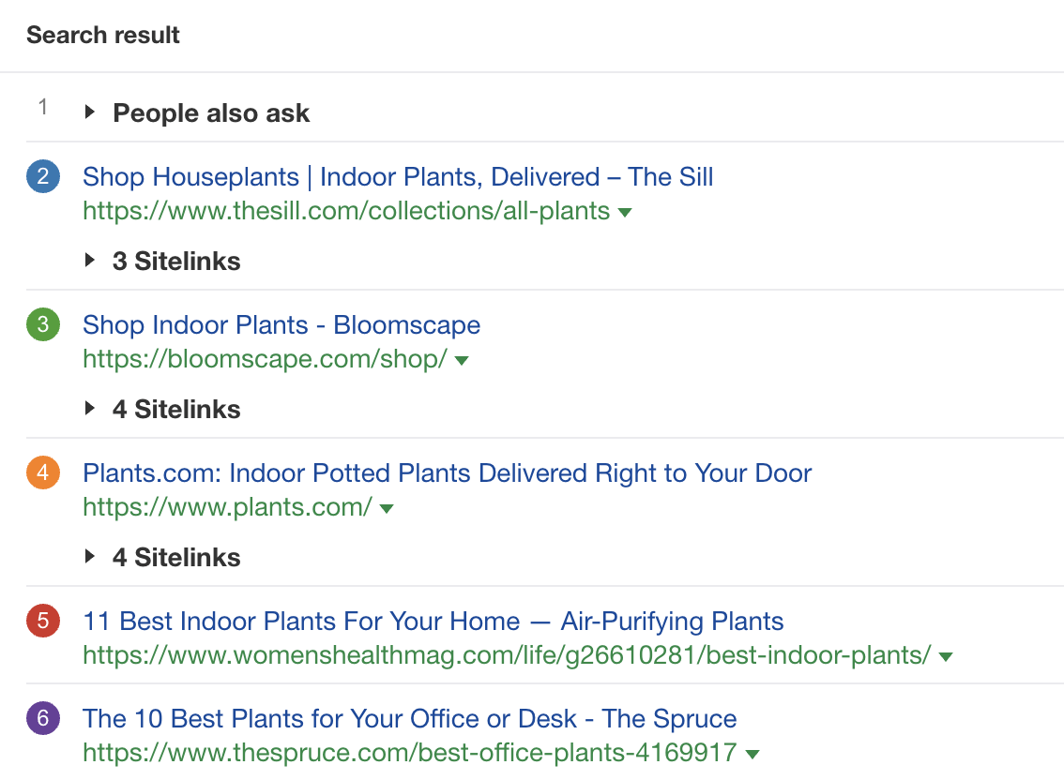Click the green position 3 badge
The height and width of the screenshot is (780, 1064).
43,325
